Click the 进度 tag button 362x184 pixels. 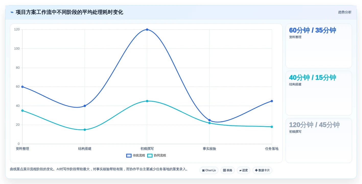tap(243, 170)
